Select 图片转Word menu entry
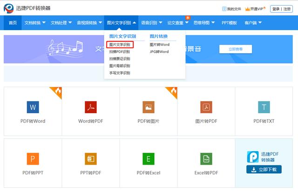 pyautogui.click(x=159, y=45)
